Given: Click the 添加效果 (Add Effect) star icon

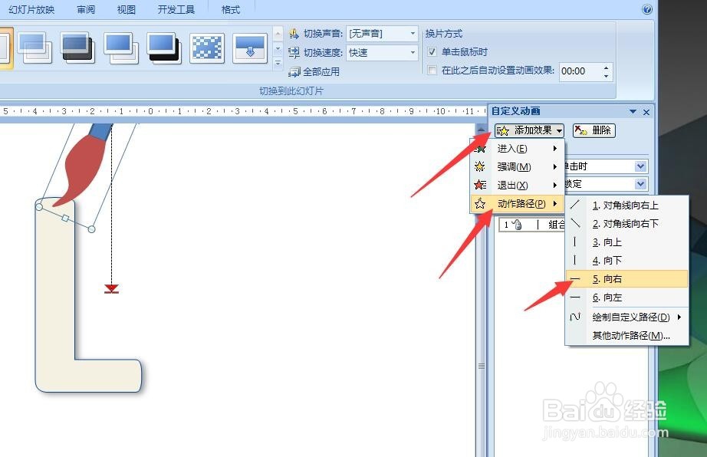Looking at the screenshot, I should pos(504,130).
